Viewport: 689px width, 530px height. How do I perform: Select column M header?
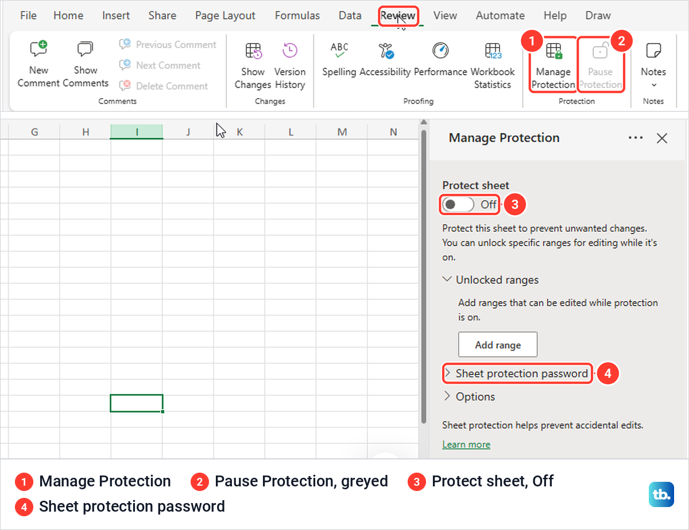342,132
